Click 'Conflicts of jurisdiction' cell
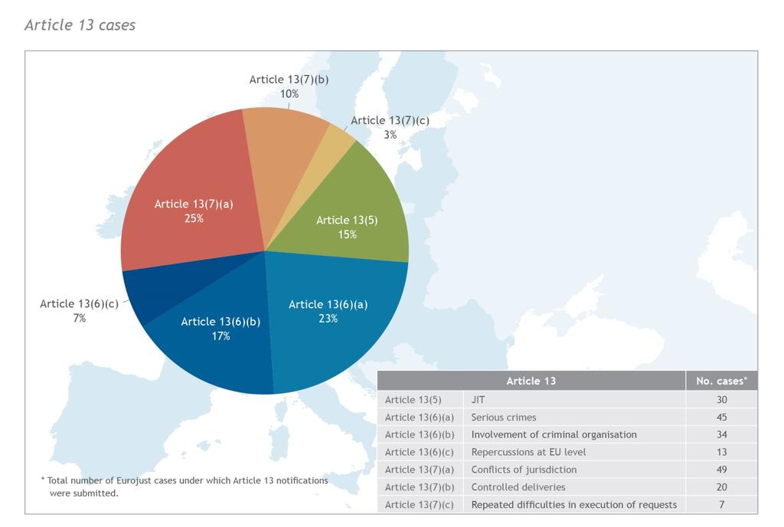Viewport: 784px width, 527px height. point(574,470)
